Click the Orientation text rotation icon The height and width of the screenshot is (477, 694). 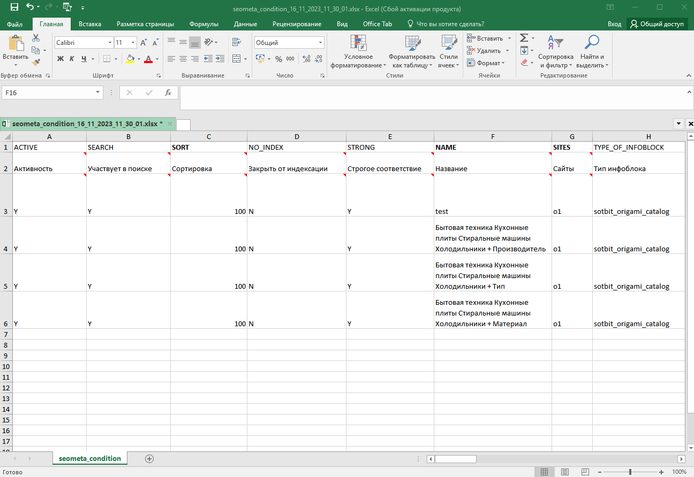point(209,42)
